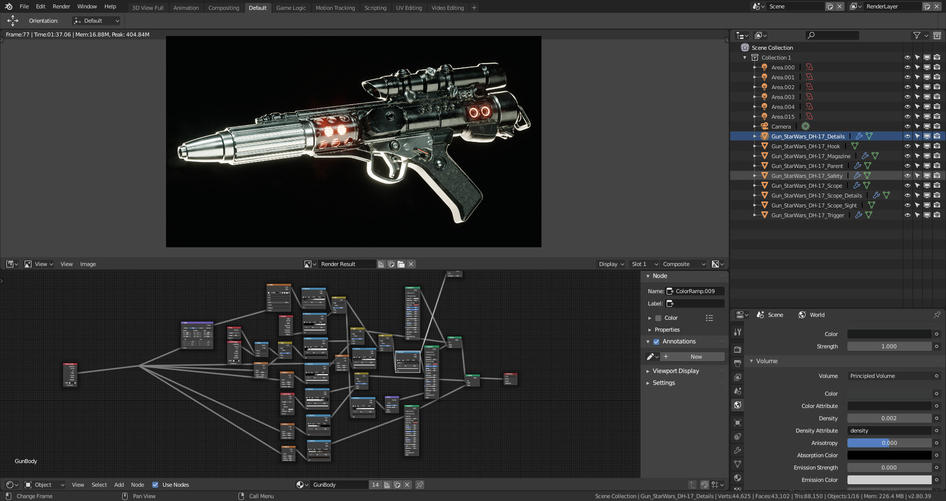Open the Scene properties tab icon
946x501 pixels.
coord(737,391)
